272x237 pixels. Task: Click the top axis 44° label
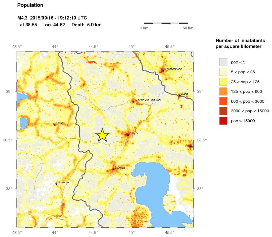tap(55, 47)
